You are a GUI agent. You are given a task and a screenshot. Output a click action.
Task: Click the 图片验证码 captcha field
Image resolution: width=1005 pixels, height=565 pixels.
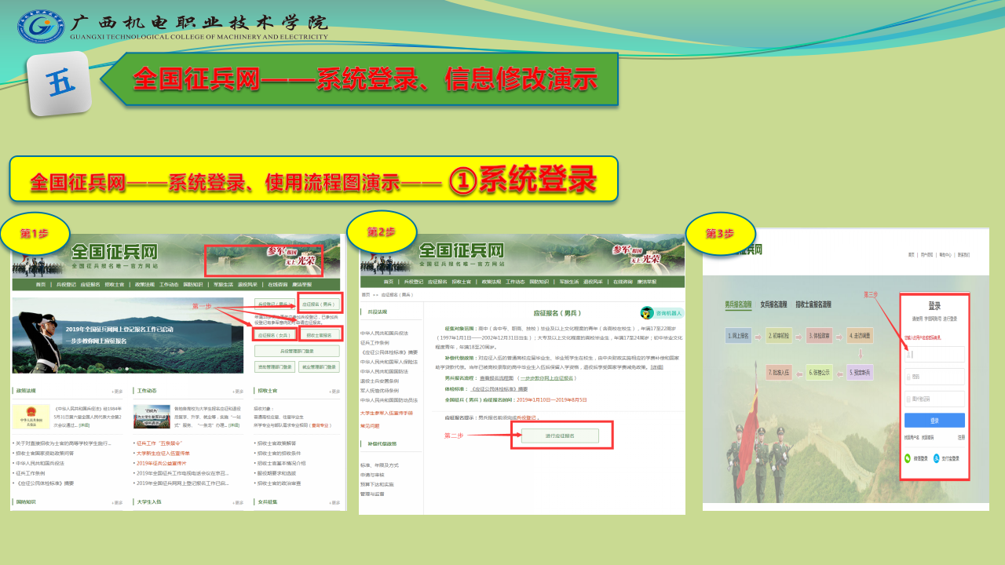(934, 399)
